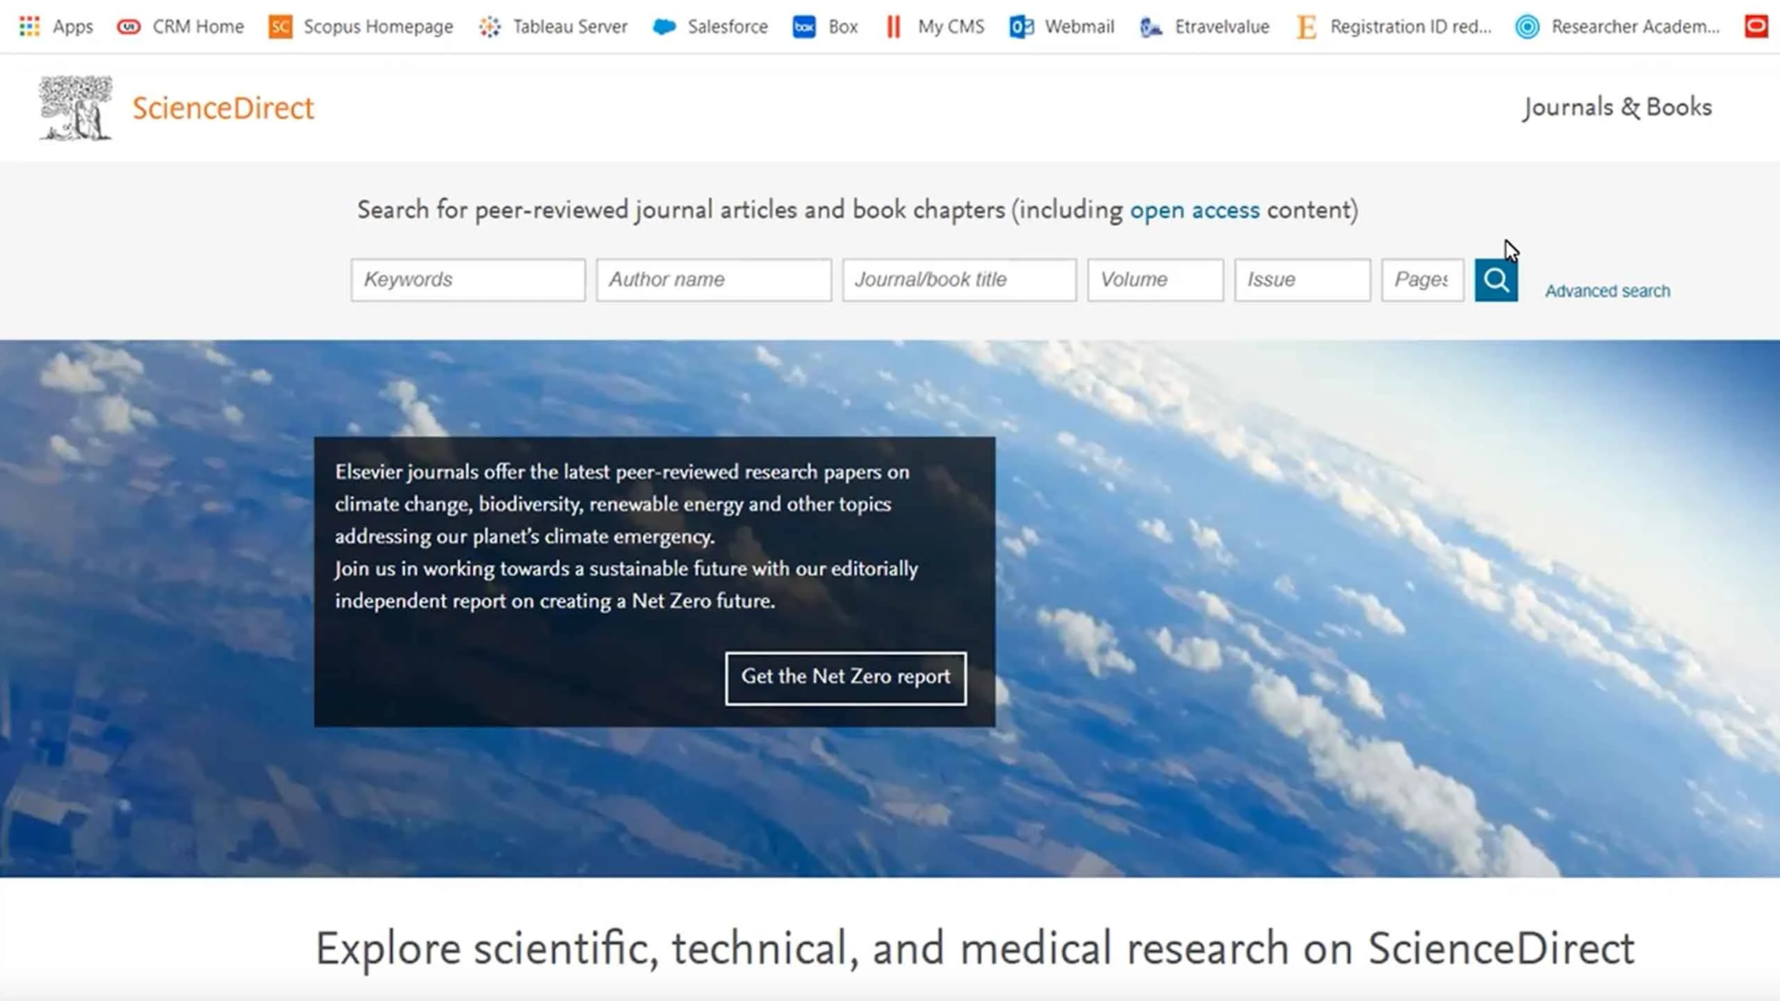Open the Registration ID redirect bookmark
This screenshot has width=1780, height=1001.
click(1394, 26)
